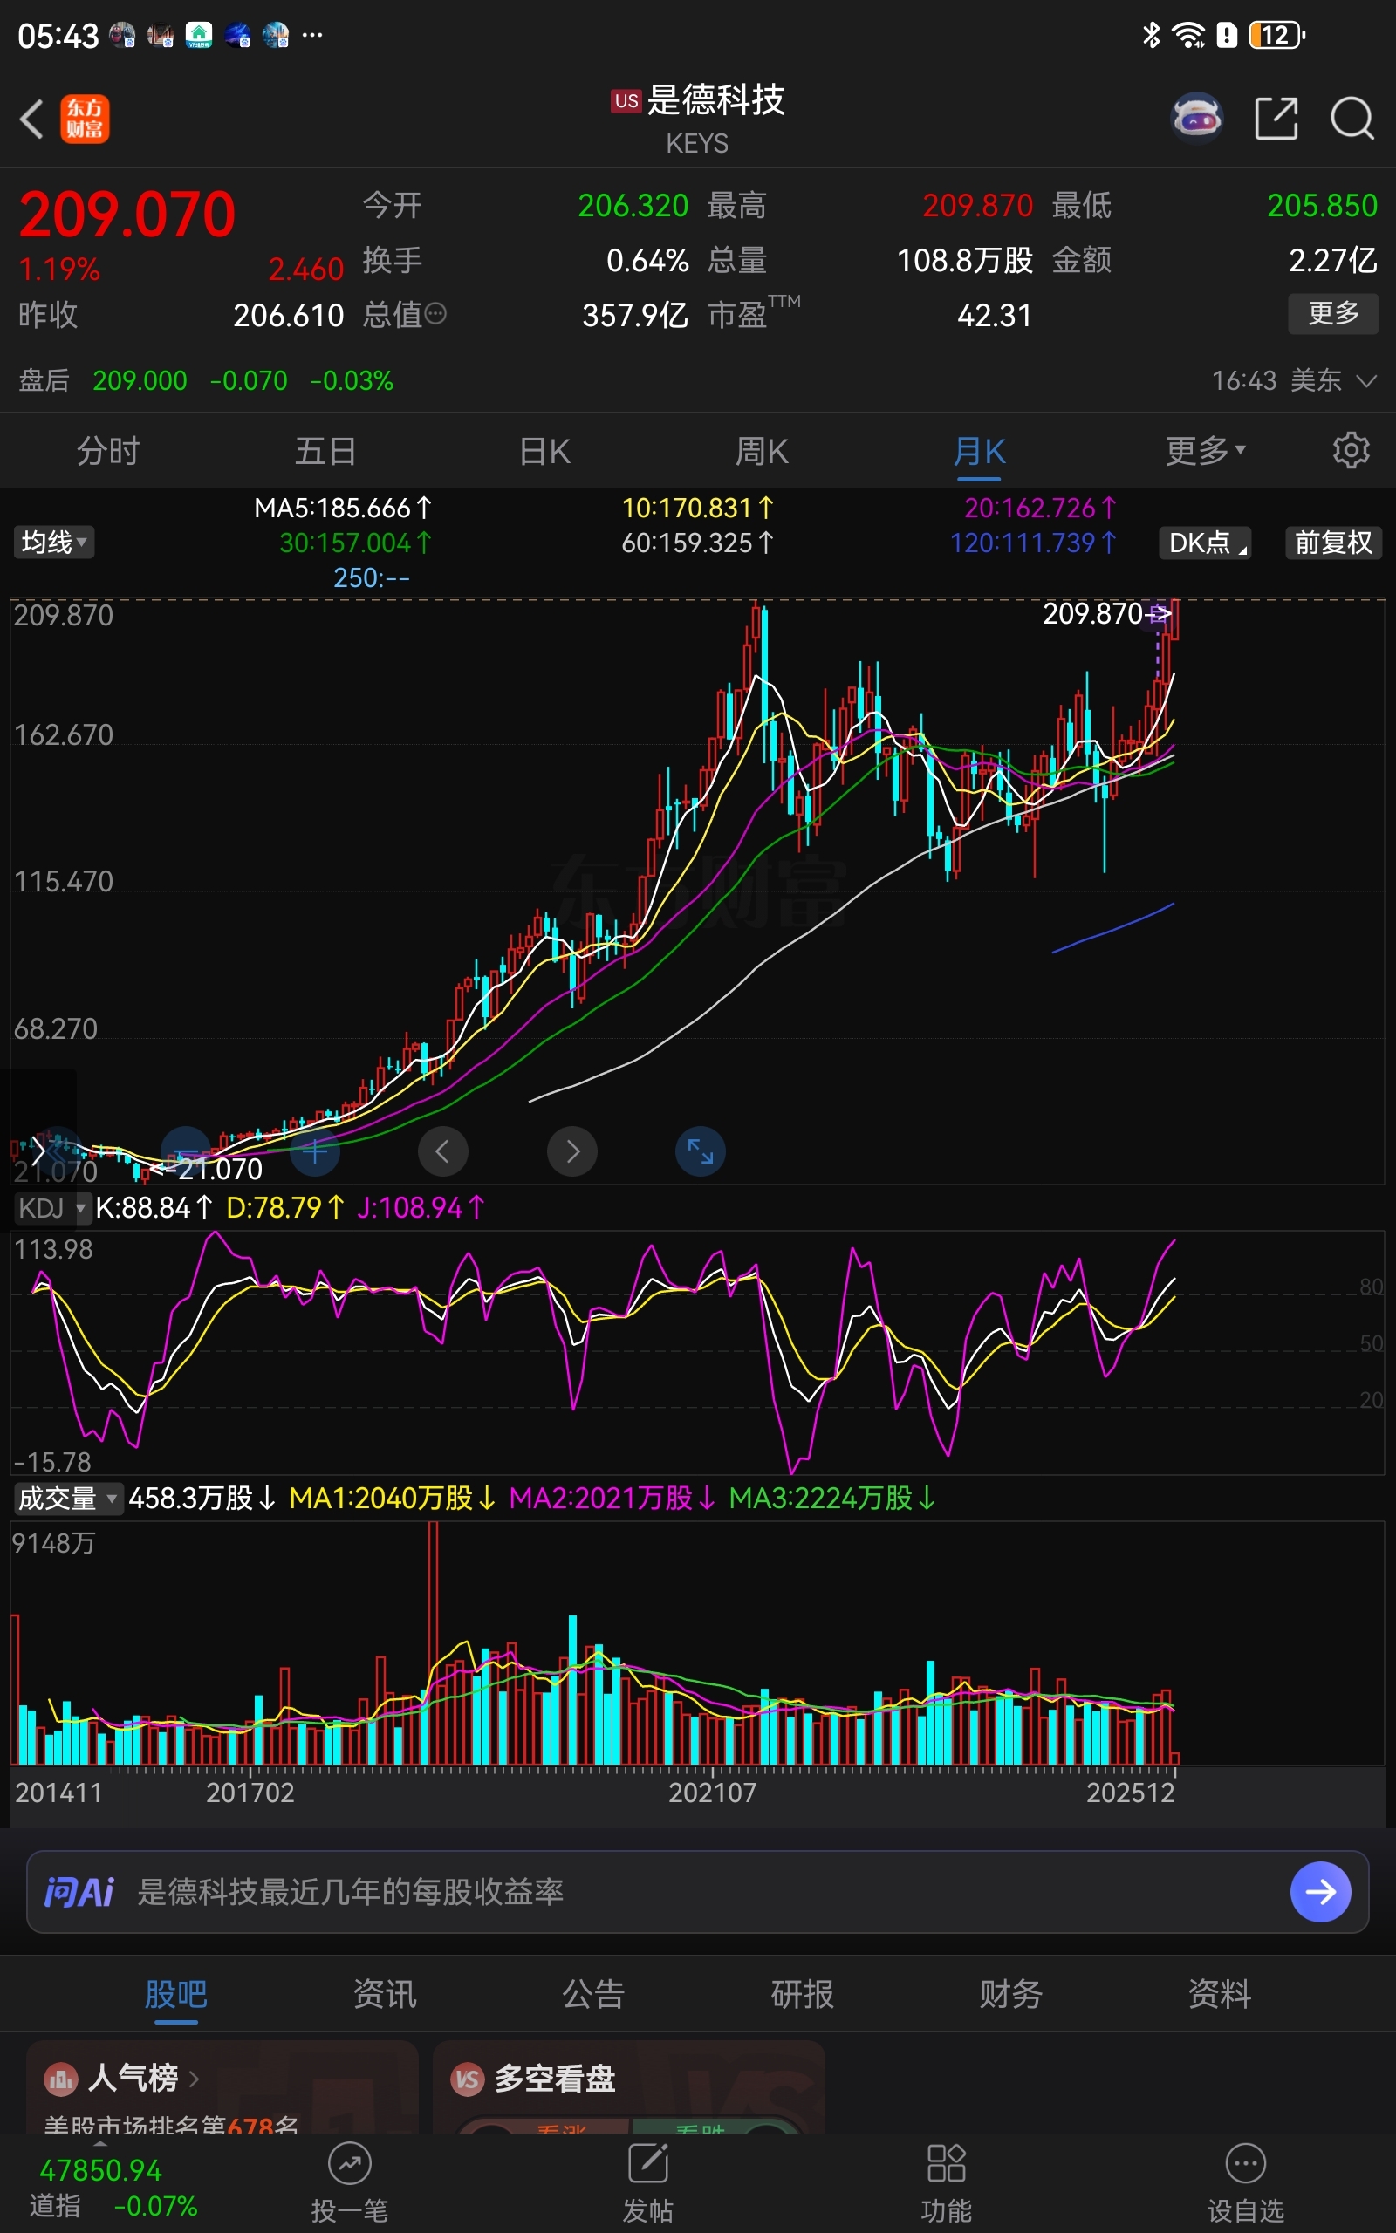Image resolution: width=1396 pixels, height=2233 pixels.
Task: Open the 东方财富 orange logo
Action: click(85, 119)
